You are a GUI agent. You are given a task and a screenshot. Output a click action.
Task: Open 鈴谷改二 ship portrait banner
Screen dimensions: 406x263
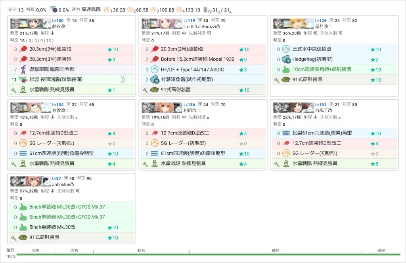coord(31,23)
